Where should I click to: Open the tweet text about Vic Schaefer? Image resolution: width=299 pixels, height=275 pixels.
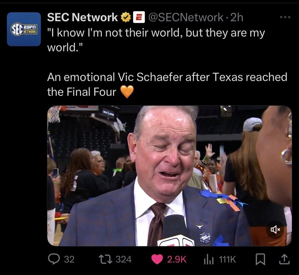[x=167, y=84]
